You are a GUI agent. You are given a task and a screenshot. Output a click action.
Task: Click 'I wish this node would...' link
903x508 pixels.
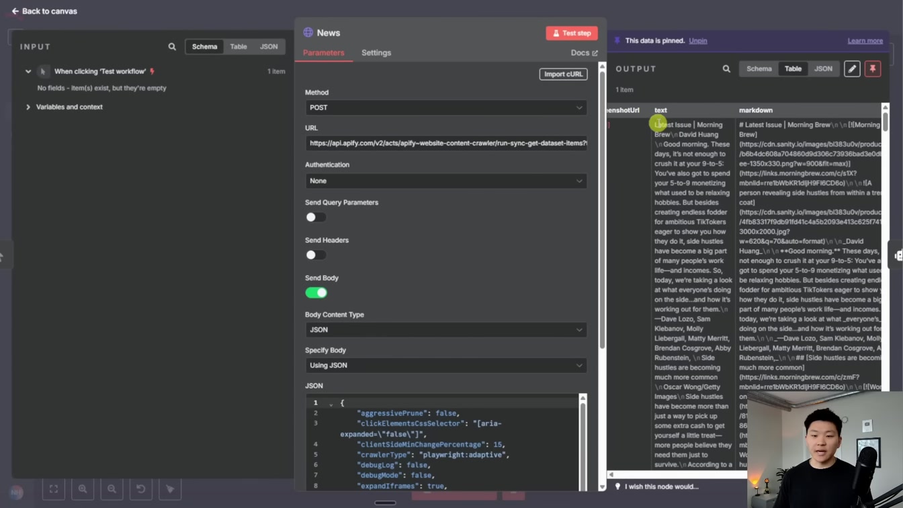(662, 486)
